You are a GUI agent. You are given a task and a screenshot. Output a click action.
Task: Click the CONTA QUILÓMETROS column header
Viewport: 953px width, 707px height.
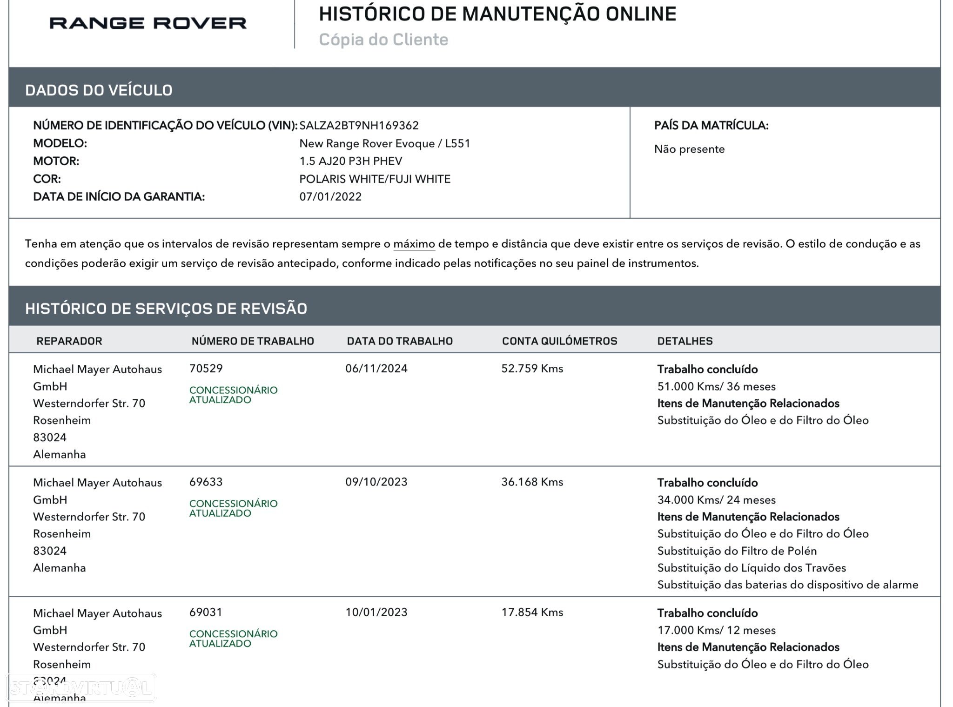pos(559,341)
